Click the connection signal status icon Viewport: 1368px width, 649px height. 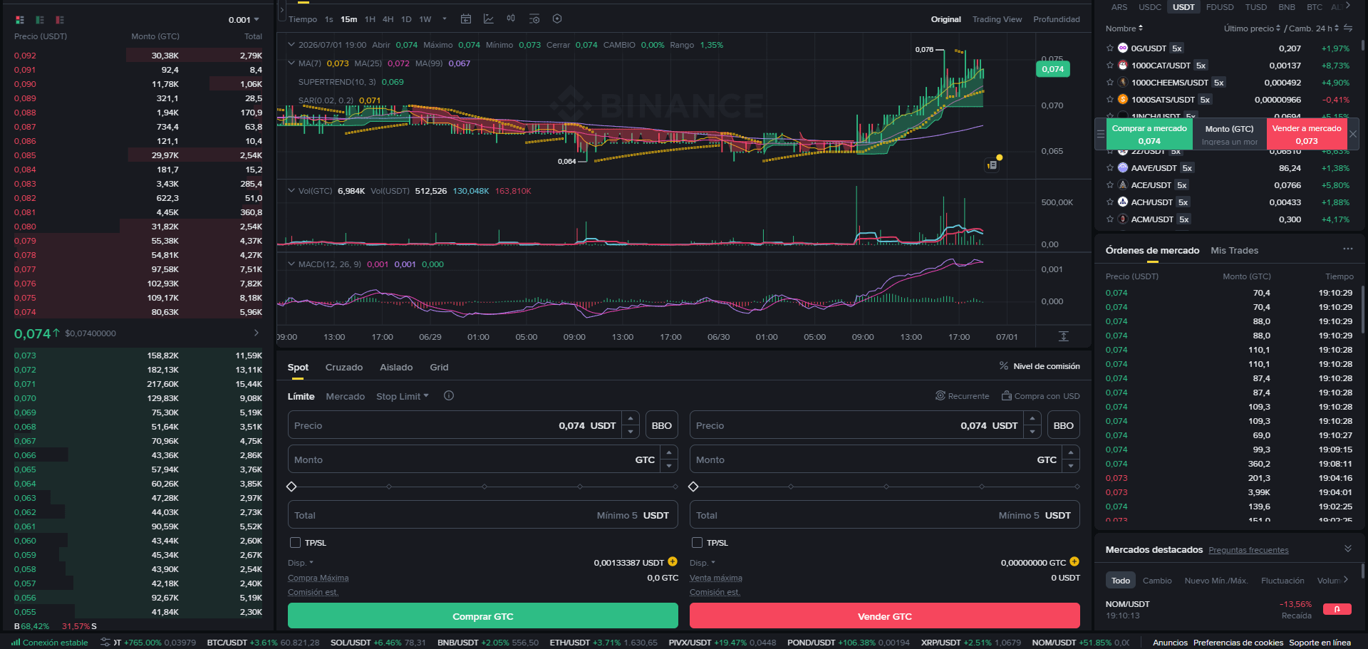pyautogui.click(x=16, y=642)
